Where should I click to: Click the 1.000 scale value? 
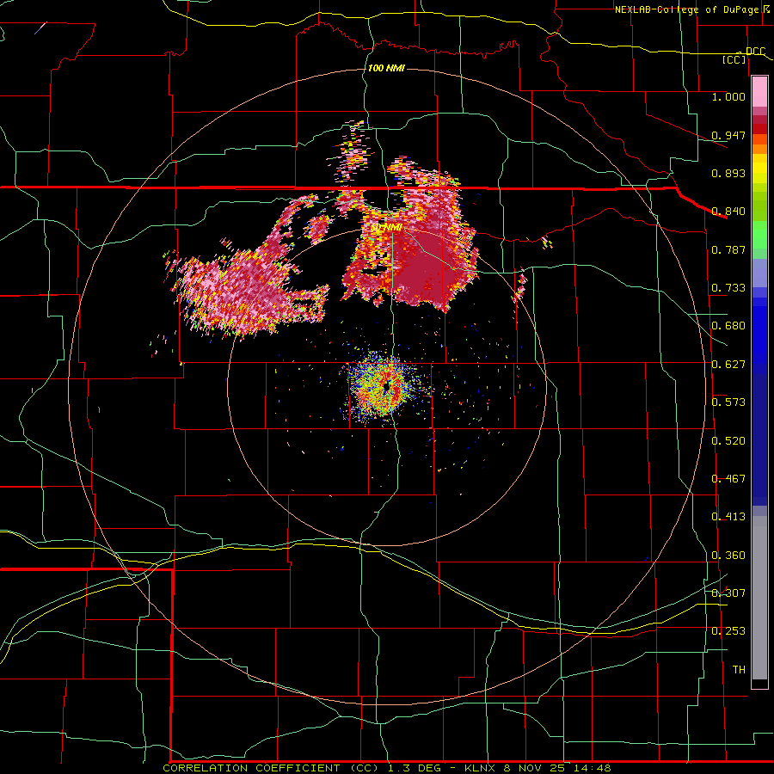tap(728, 96)
